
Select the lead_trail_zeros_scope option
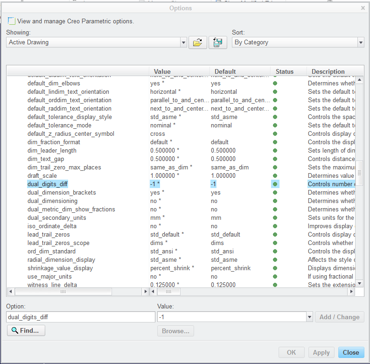[58, 243]
